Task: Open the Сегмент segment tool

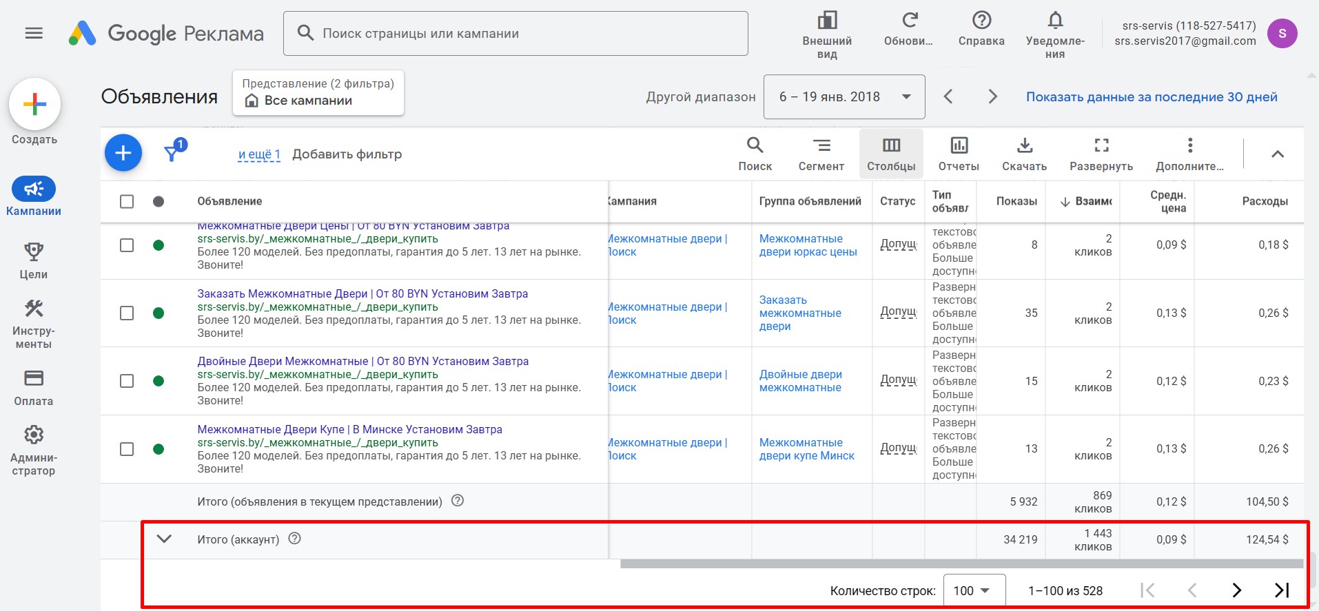Action: tap(821, 154)
